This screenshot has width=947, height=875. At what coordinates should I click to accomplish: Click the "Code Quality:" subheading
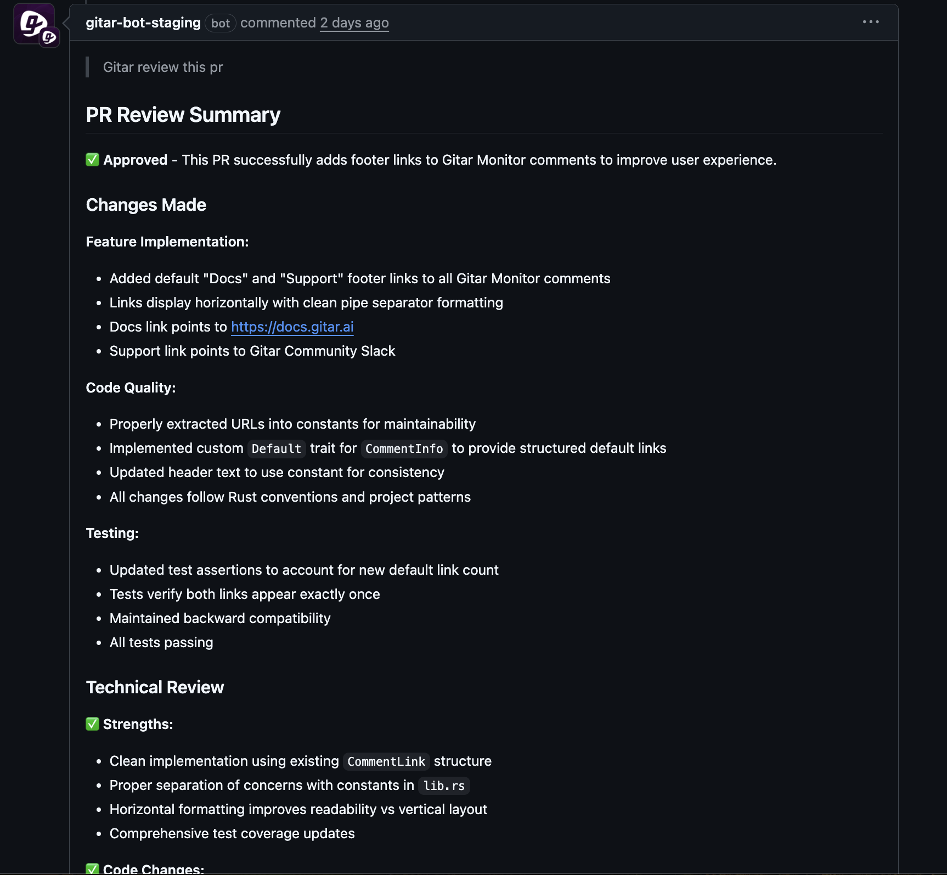[131, 388]
